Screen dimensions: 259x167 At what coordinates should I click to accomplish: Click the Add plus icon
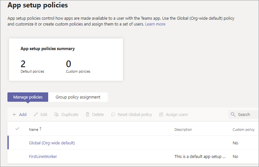pyautogui.click(x=14, y=115)
